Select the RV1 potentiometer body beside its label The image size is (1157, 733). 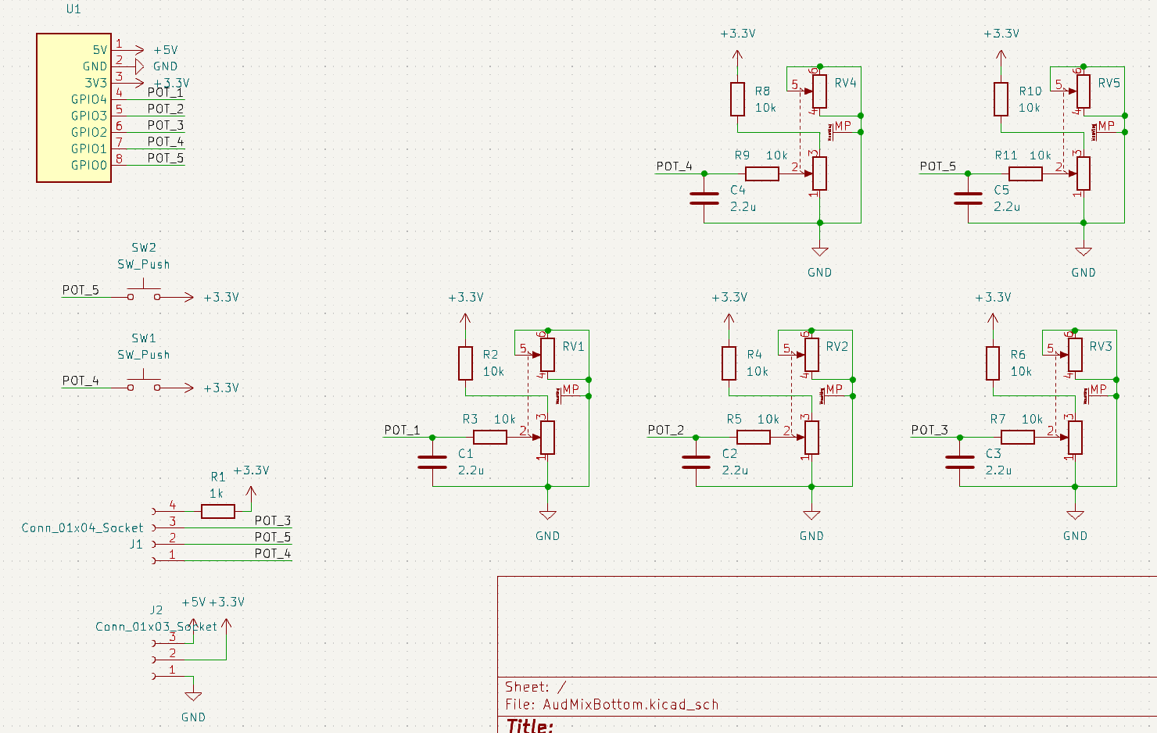click(548, 355)
